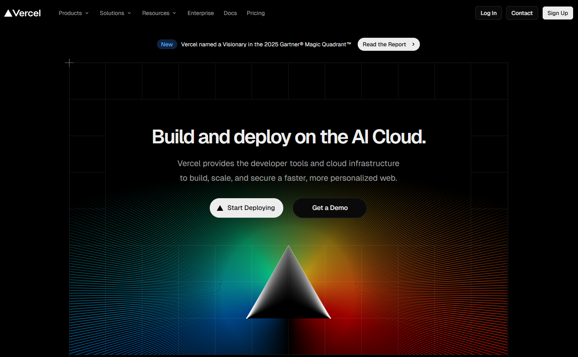View the Pricing page

(256, 13)
